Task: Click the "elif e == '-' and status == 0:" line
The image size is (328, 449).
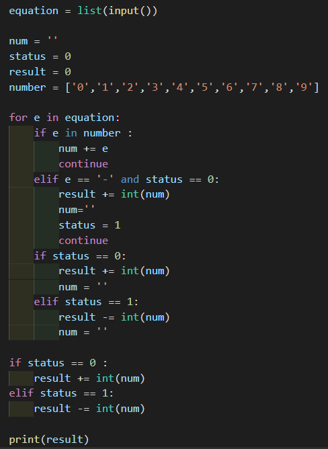Action: point(126,179)
